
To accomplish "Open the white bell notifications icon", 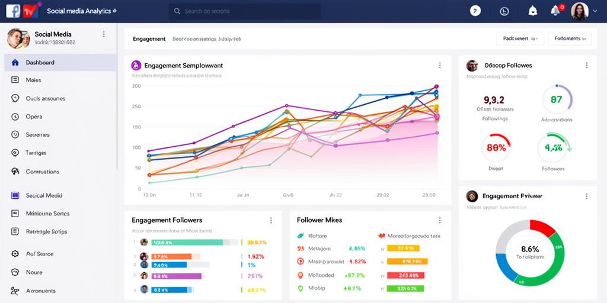I will coord(533,11).
